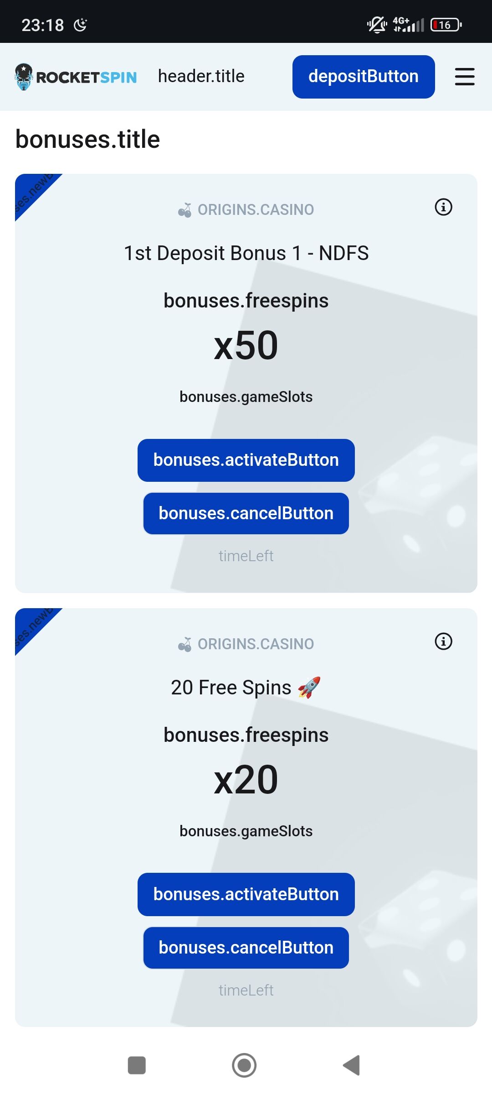Click the depositButton in header
This screenshot has width=492, height=1095.
tap(363, 77)
